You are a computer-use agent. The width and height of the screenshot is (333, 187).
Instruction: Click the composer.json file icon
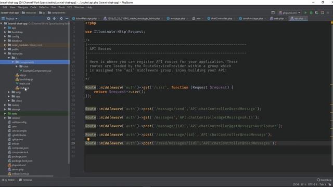(9, 148)
